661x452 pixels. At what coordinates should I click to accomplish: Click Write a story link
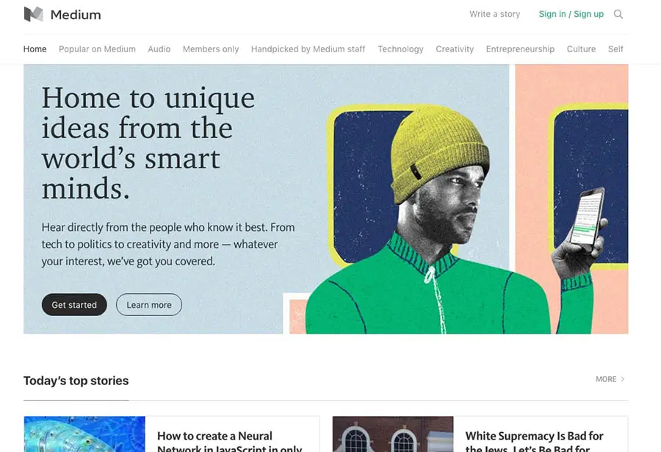click(x=495, y=15)
